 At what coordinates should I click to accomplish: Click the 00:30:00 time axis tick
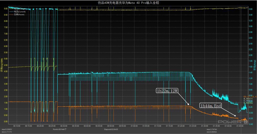(64, 126)
